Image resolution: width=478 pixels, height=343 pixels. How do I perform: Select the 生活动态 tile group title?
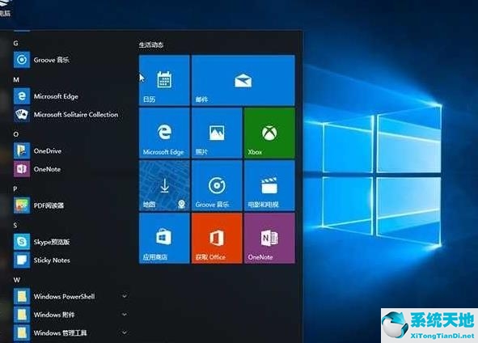pyautogui.click(x=151, y=44)
